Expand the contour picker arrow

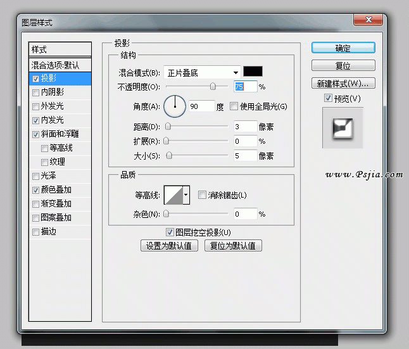pyautogui.click(x=186, y=196)
